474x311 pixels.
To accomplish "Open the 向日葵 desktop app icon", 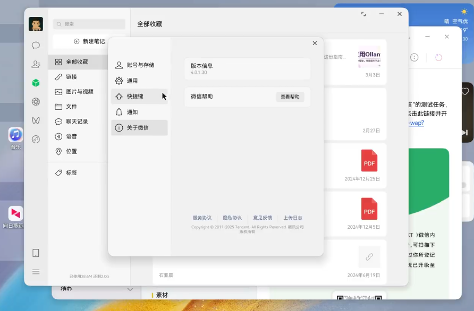I will (15, 213).
